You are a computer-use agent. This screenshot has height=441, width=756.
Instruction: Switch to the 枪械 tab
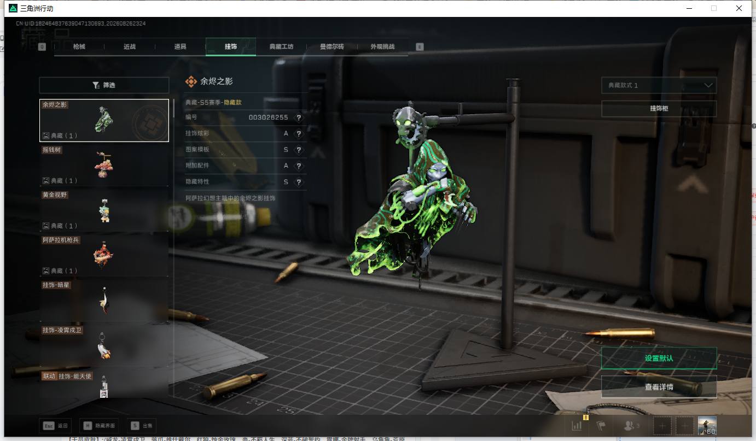(79, 46)
